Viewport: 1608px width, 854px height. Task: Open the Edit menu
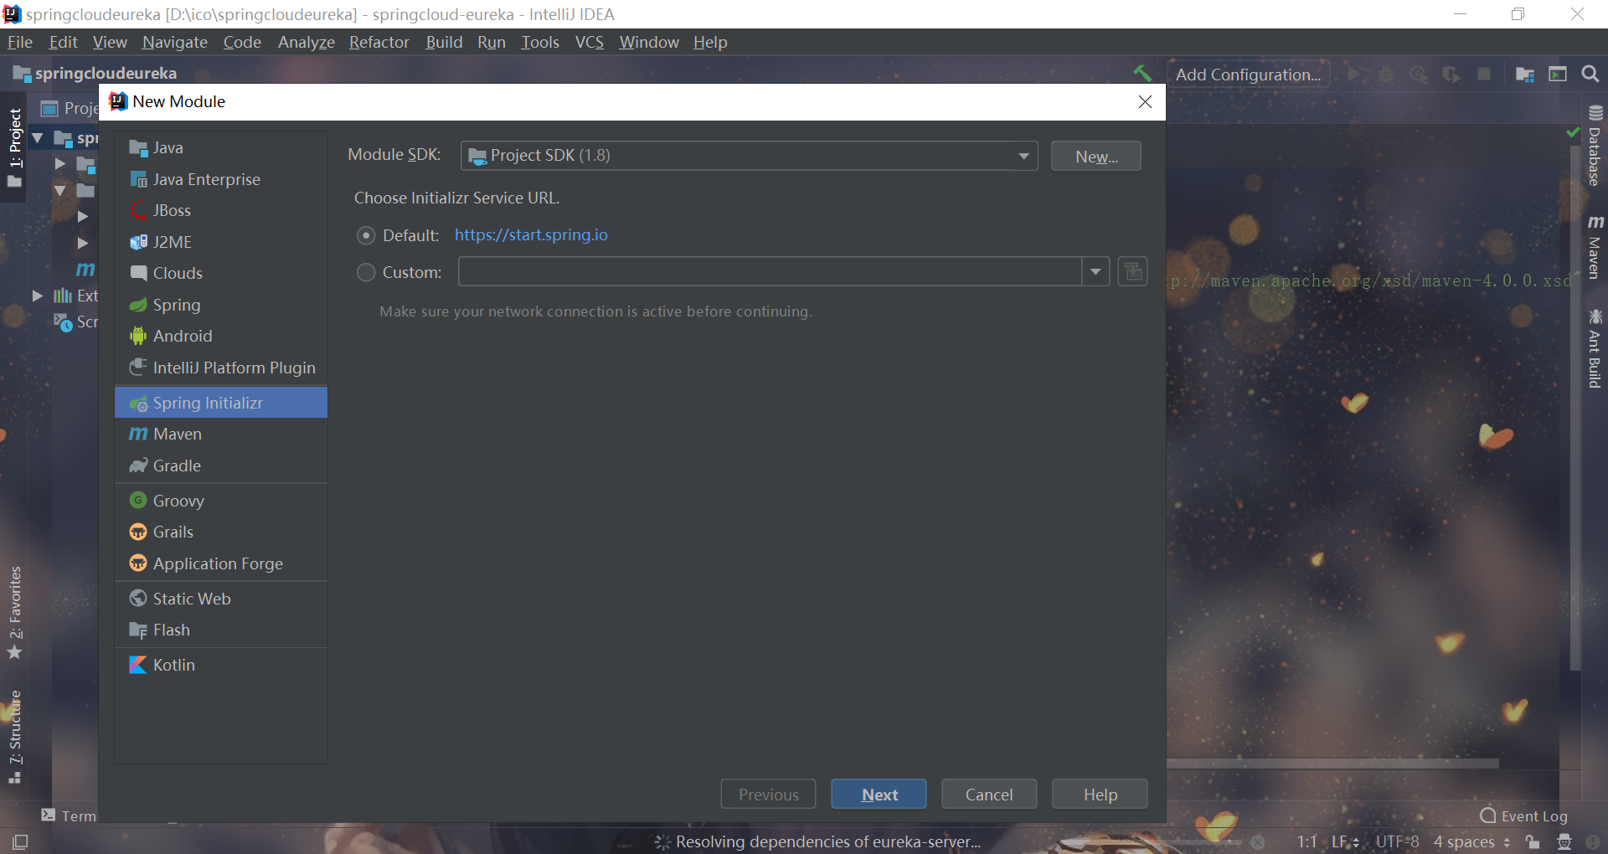(x=63, y=42)
